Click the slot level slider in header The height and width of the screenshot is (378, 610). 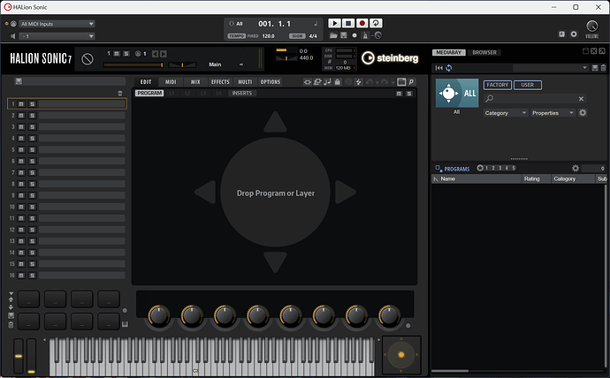(133, 64)
